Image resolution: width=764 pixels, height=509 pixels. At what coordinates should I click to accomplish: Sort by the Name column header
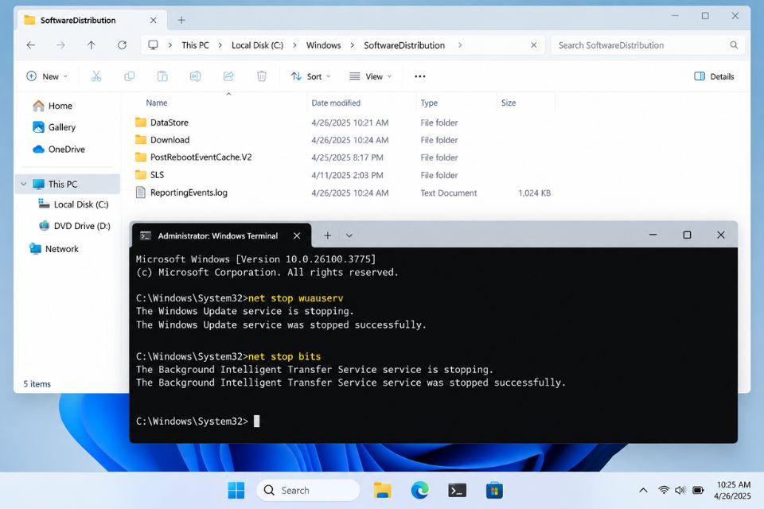tap(157, 103)
